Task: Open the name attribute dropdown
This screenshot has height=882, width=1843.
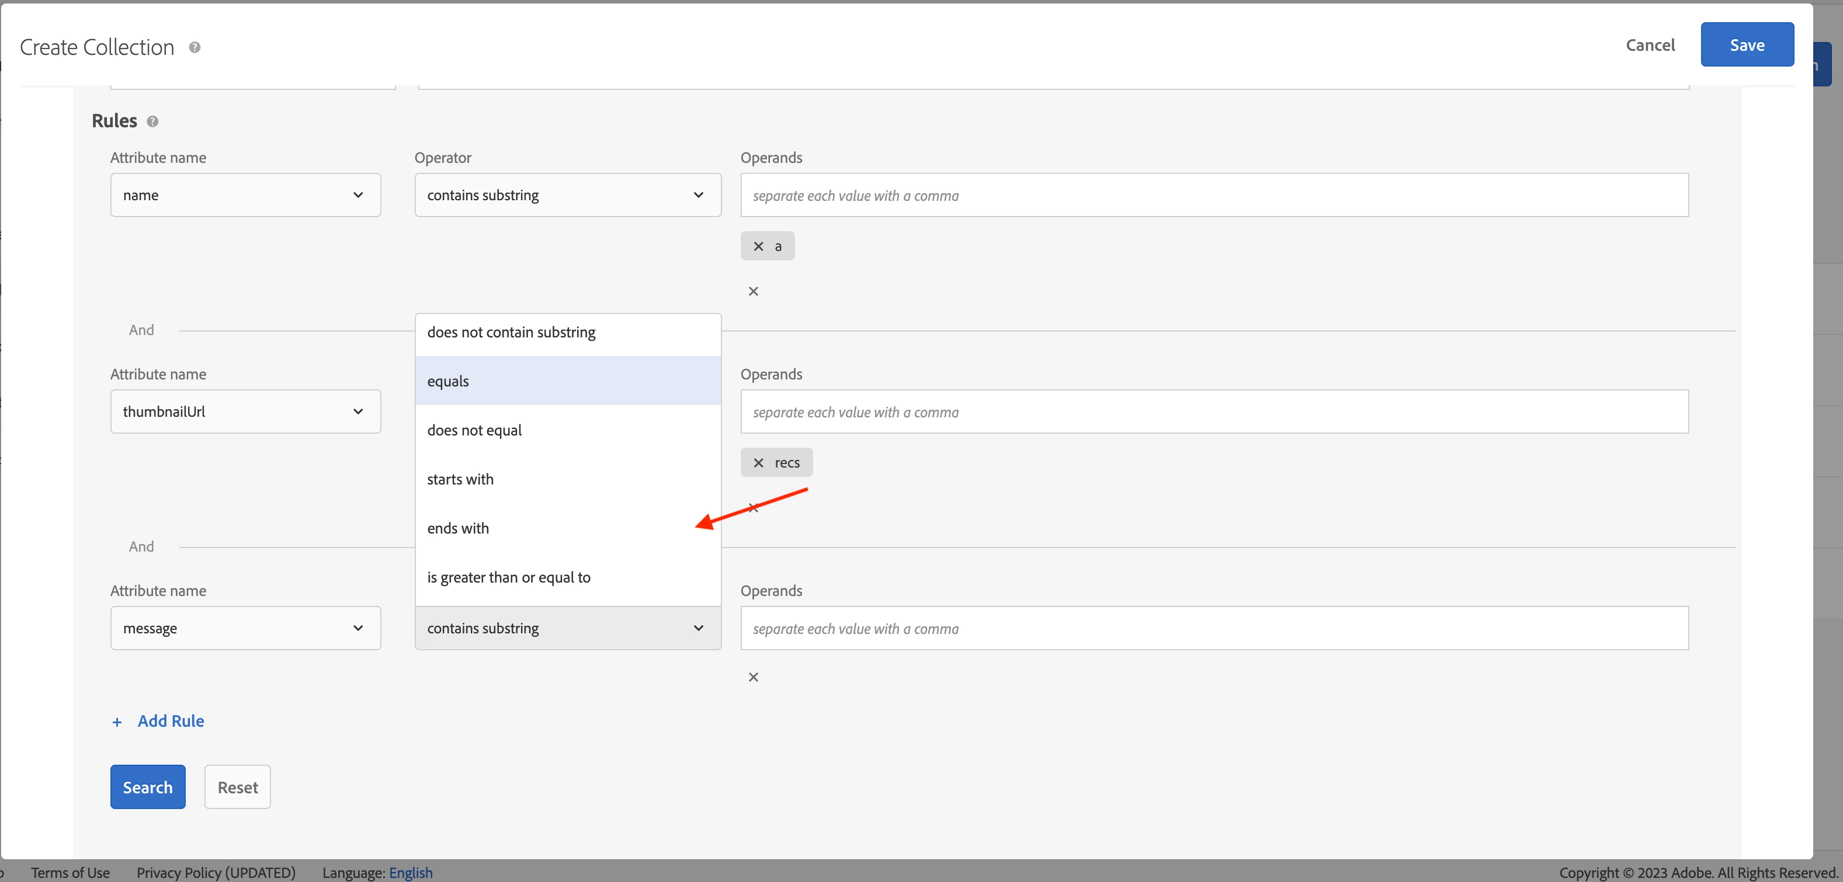Action: click(245, 195)
